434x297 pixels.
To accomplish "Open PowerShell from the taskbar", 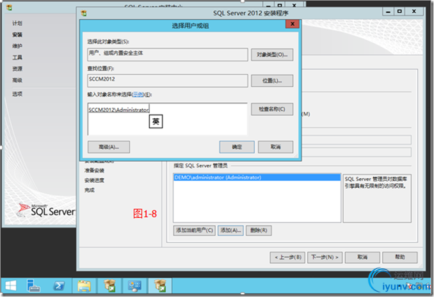I will tap(59, 286).
